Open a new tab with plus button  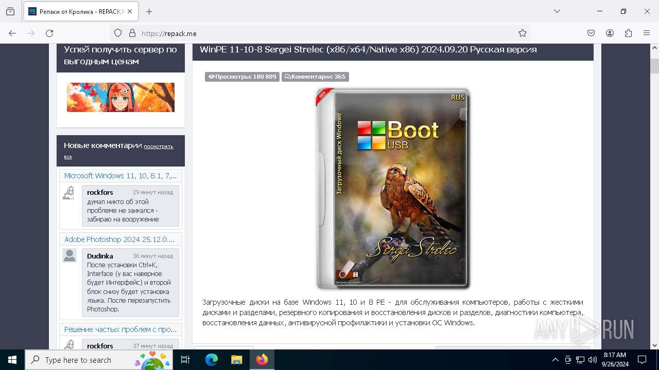149,11
